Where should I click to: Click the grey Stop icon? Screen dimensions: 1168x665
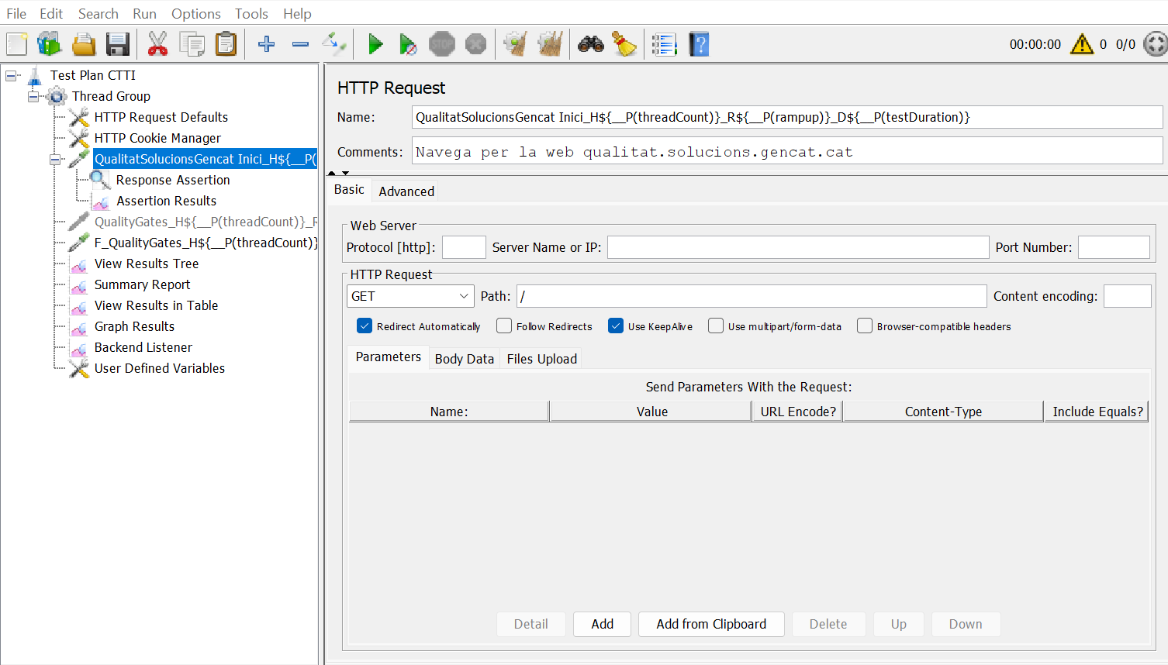(442, 44)
